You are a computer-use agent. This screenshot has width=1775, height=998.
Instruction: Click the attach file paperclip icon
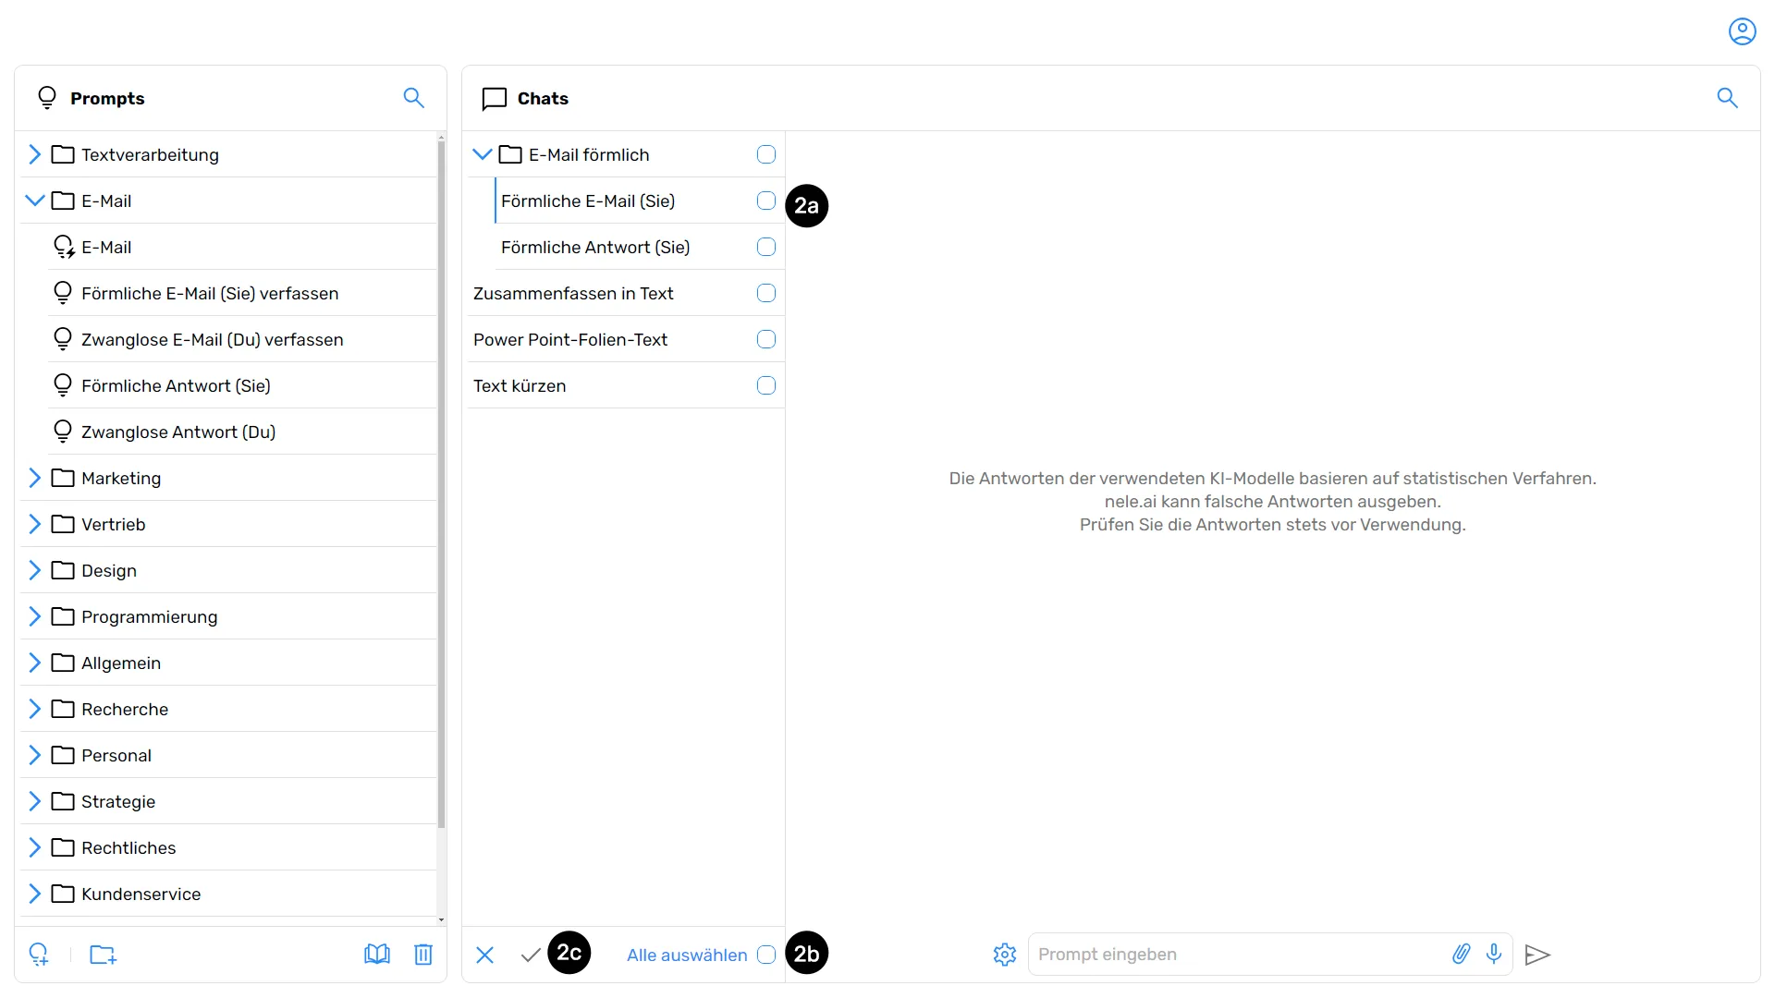(1461, 955)
